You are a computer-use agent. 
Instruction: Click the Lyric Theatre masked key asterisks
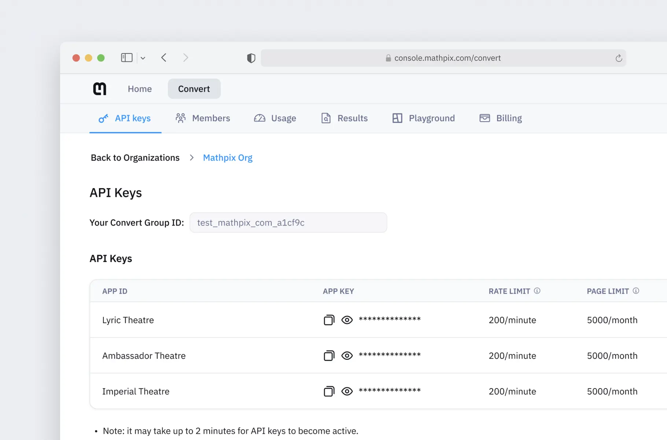(390, 319)
